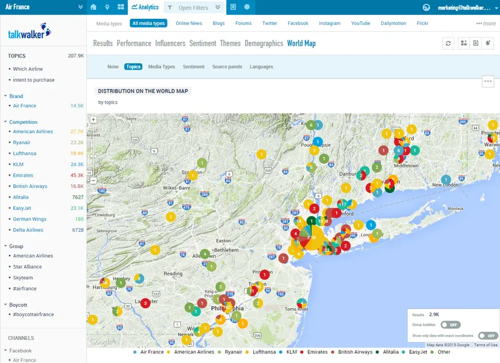The width and height of the screenshot is (500, 363).
Task: Collapse the Brand topic group
Action: point(6,96)
